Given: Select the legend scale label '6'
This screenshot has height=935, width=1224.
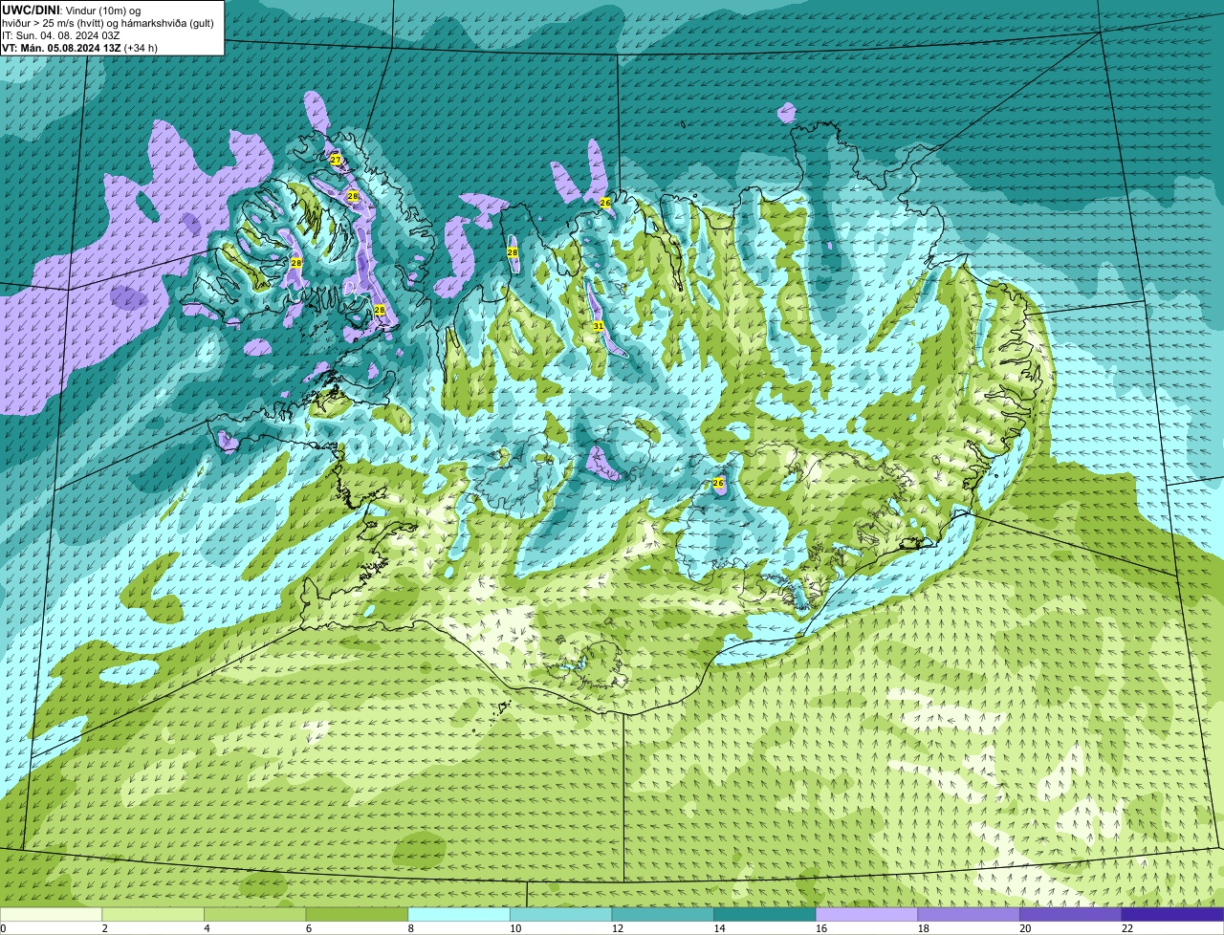Looking at the screenshot, I should (x=308, y=928).
